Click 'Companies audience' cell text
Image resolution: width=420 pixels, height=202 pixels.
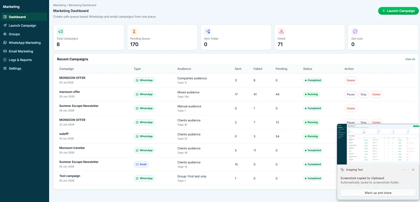tap(192, 78)
